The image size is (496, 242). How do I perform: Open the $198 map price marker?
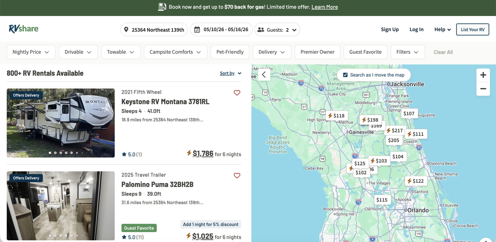370,120
